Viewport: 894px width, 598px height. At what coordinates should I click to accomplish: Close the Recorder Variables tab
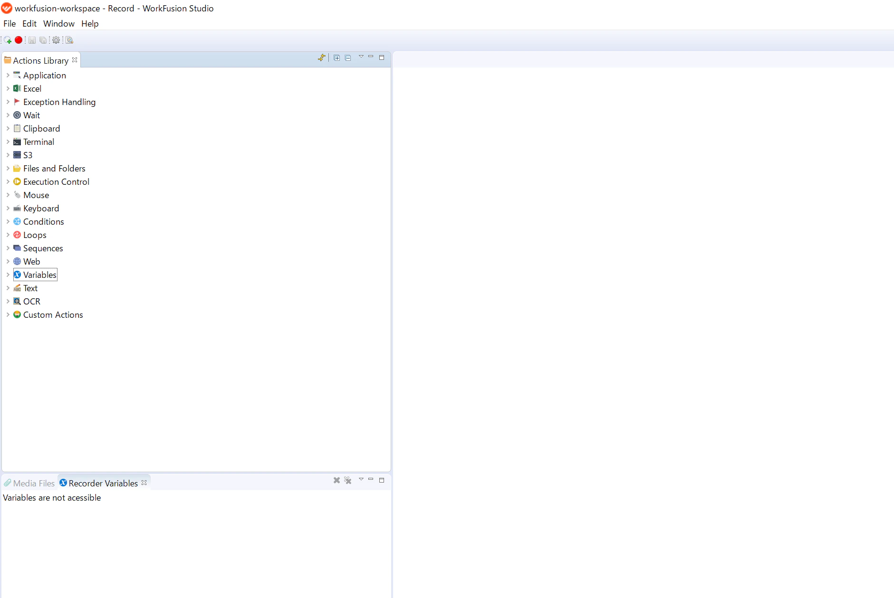coord(144,483)
